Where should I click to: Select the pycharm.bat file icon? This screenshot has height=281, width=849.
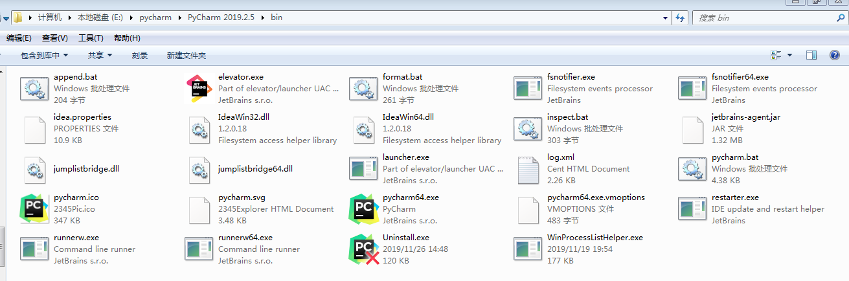(692, 169)
